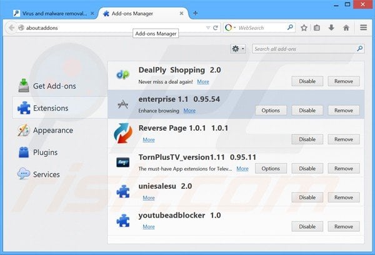Open Options for enterprise 1.1
The height and width of the screenshot is (255, 375).
pyautogui.click(x=271, y=111)
